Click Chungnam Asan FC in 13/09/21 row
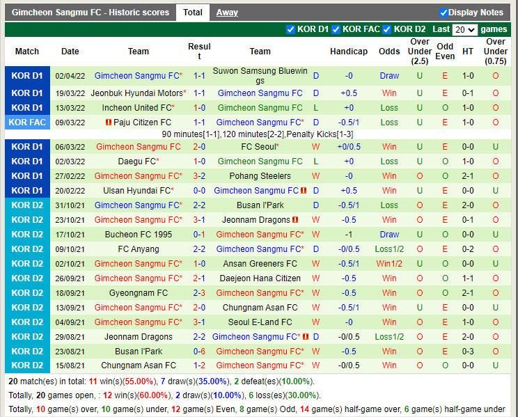Image resolution: width=518 pixels, height=417 pixels. (x=260, y=307)
